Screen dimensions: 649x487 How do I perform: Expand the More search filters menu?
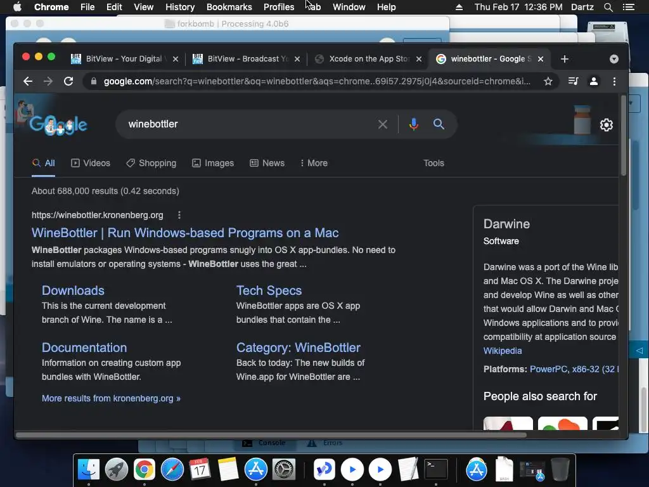(314, 163)
